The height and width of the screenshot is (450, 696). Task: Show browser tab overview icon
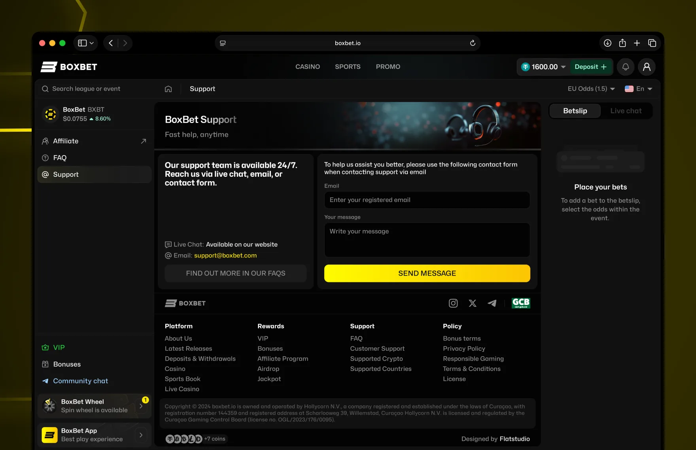click(652, 43)
